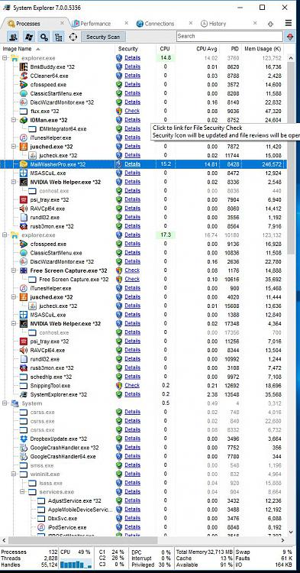Select the AdjustService.exe *32 row
This screenshot has height=573, width=300.
(144, 500)
